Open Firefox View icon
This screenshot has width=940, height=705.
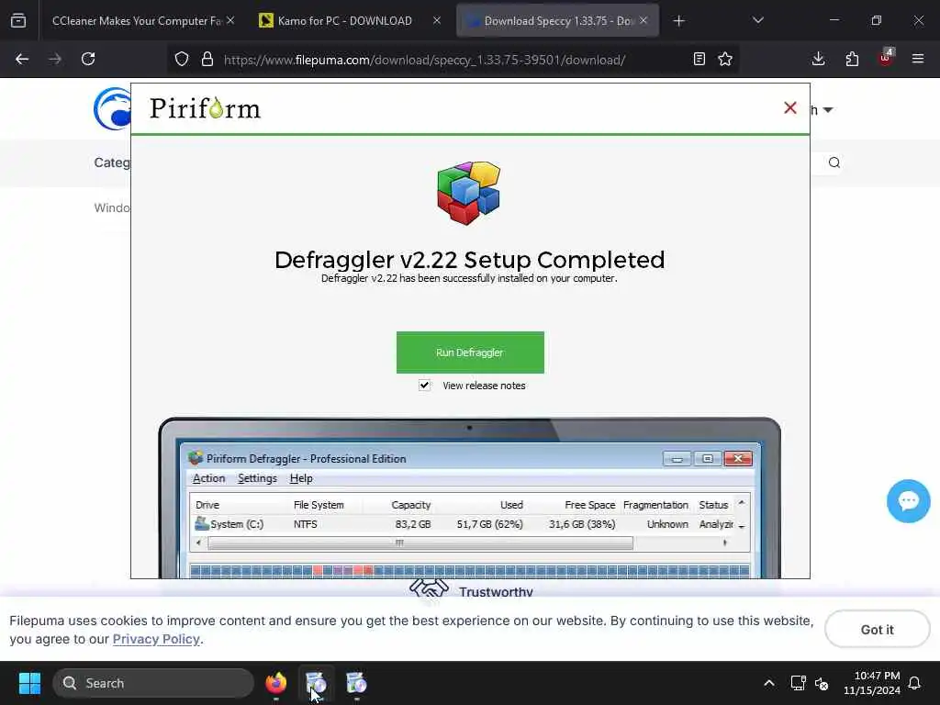click(18, 21)
